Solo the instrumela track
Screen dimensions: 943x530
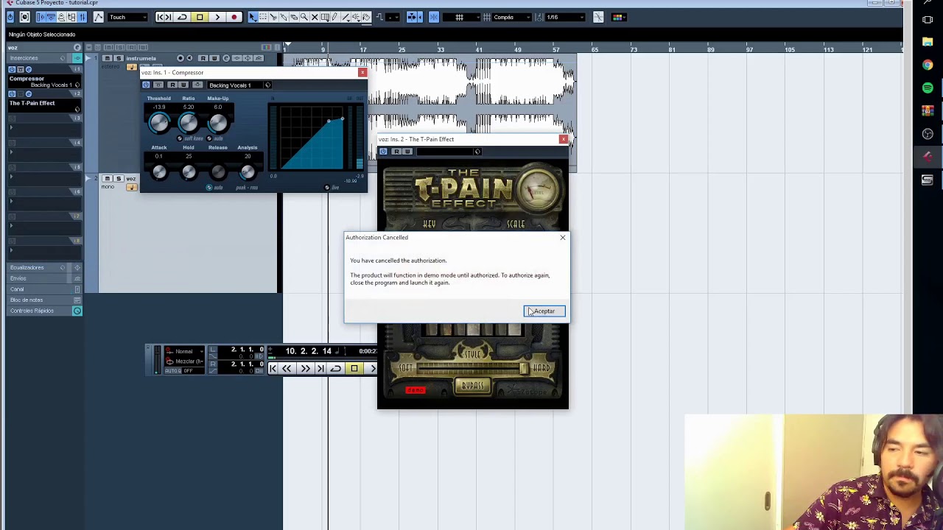118,58
